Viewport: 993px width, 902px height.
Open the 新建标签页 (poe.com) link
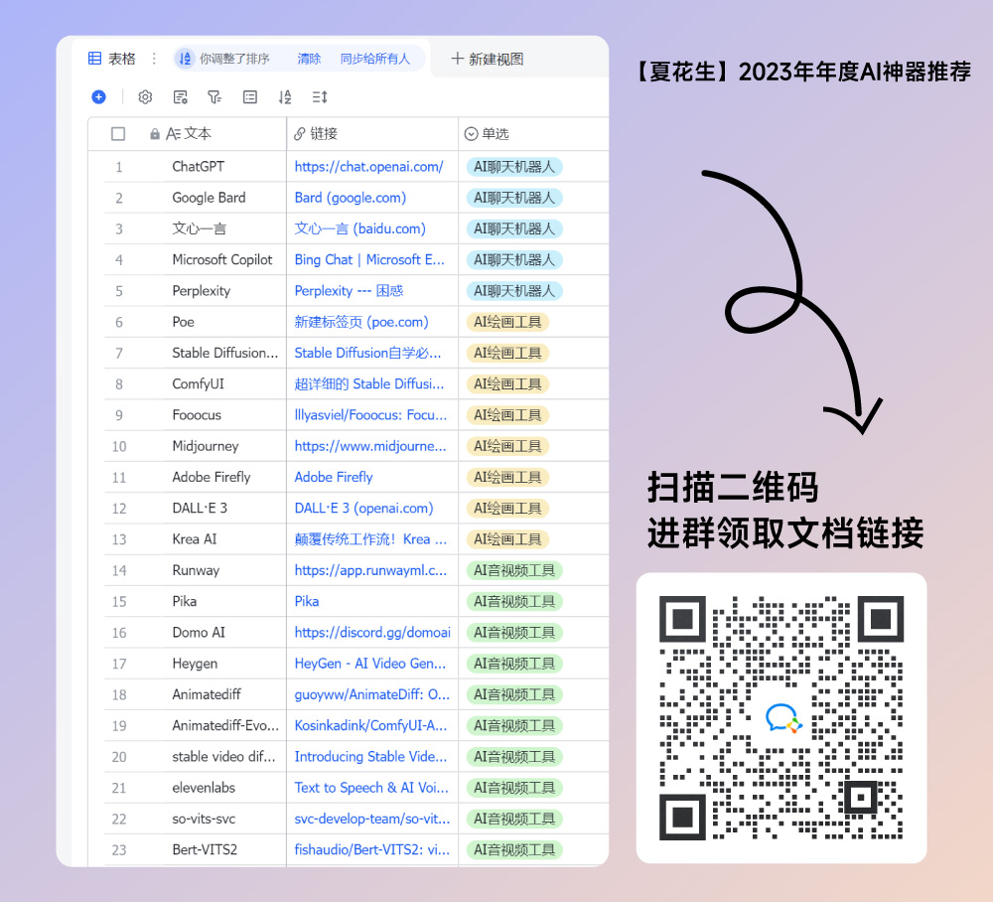[x=361, y=322]
